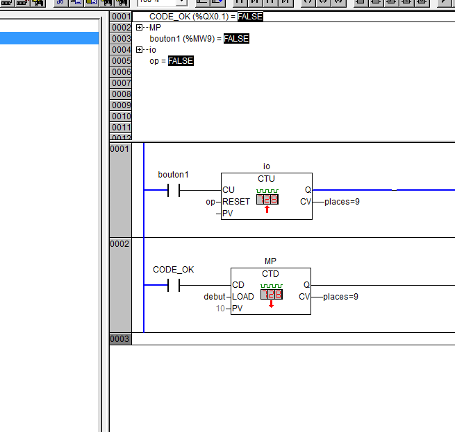The image size is (455, 432).
Task: Select the MP instance name above CTD block
Action: coord(270,261)
